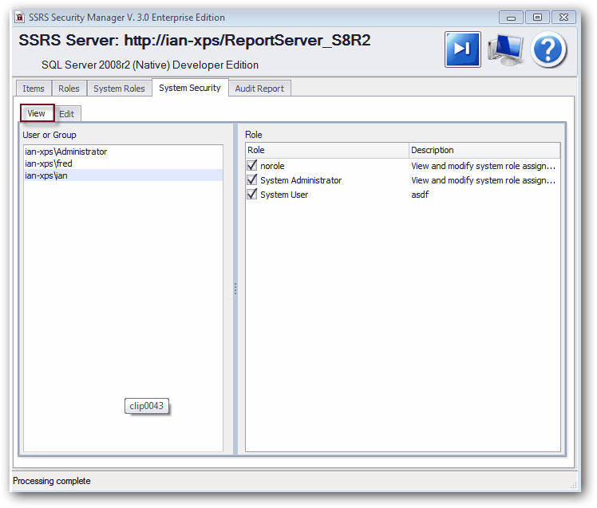This screenshot has height=508, width=597.
Task: Switch to the Edit sub-tab
Action: [67, 114]
